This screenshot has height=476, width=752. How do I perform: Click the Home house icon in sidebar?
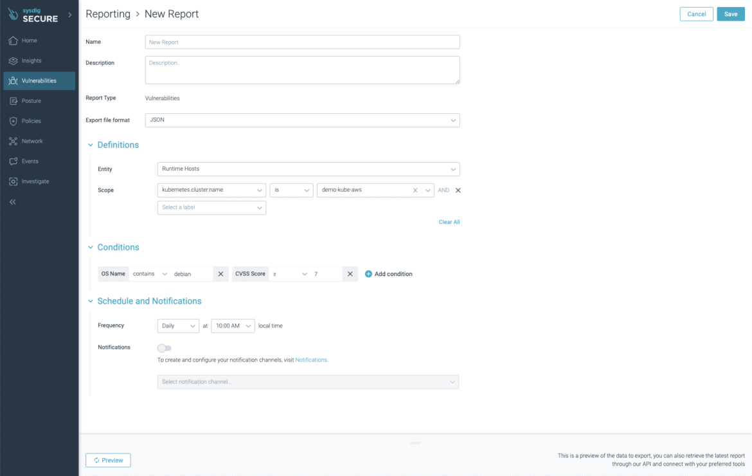click(13, 41)
